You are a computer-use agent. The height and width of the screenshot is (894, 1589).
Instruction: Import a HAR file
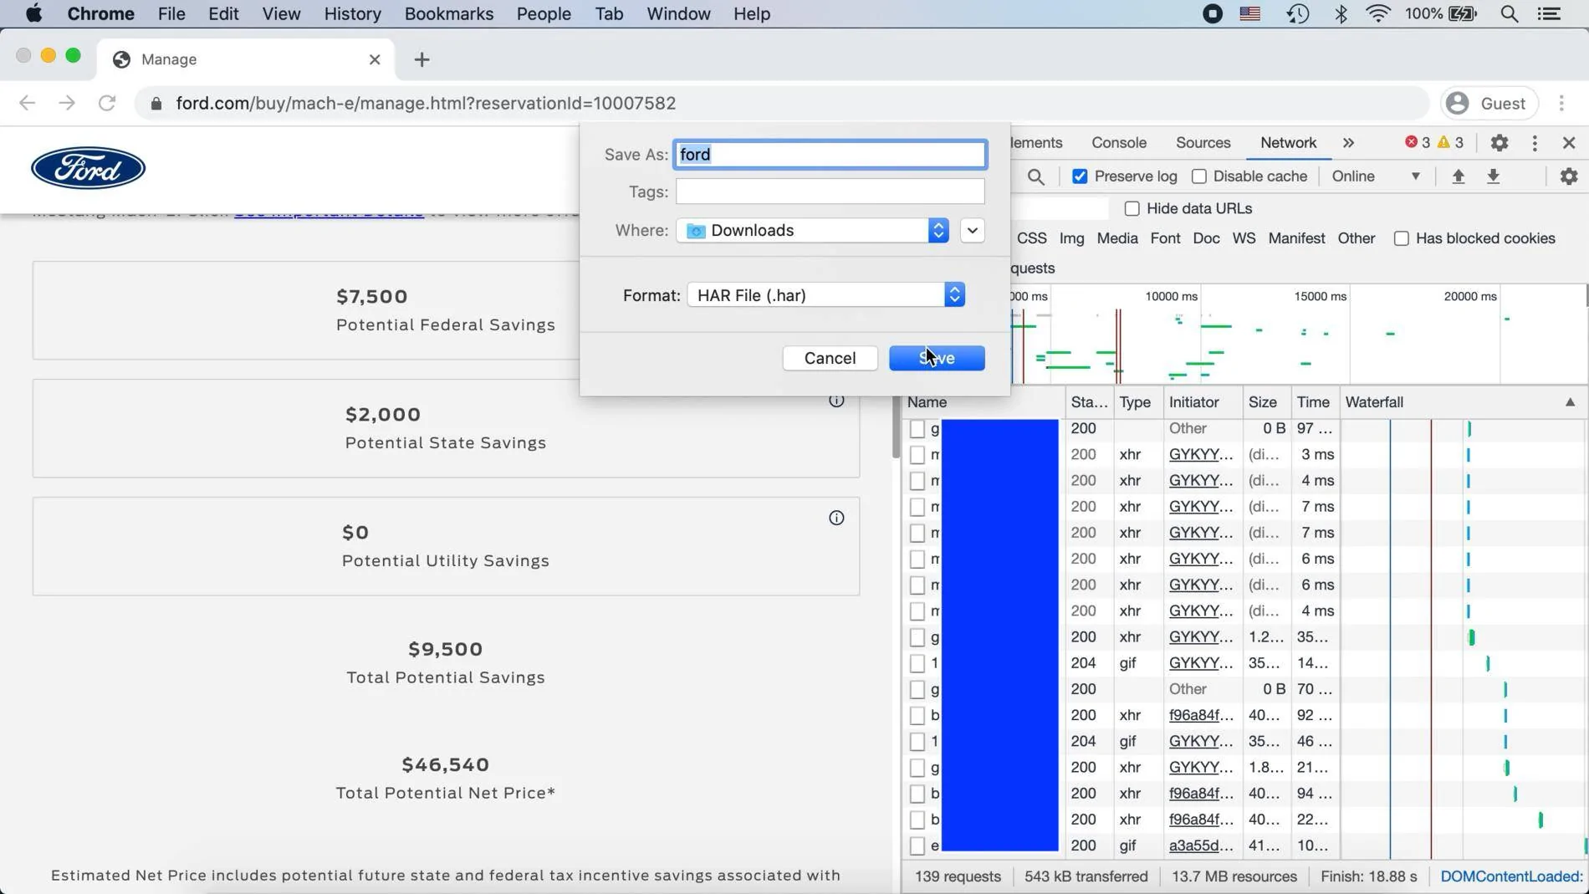click(x=1458, y=176)
